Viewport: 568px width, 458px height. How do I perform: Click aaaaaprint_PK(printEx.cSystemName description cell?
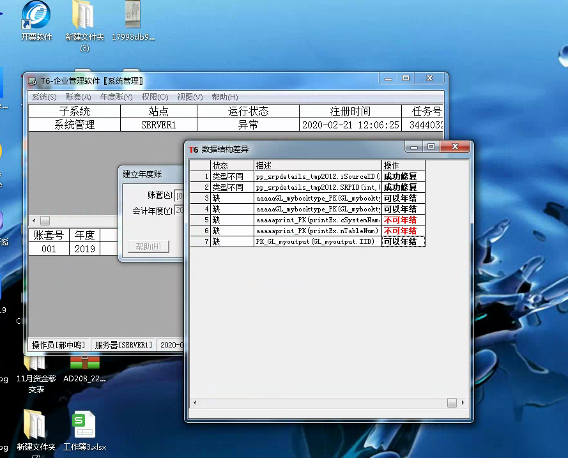(x=318, y=220)
